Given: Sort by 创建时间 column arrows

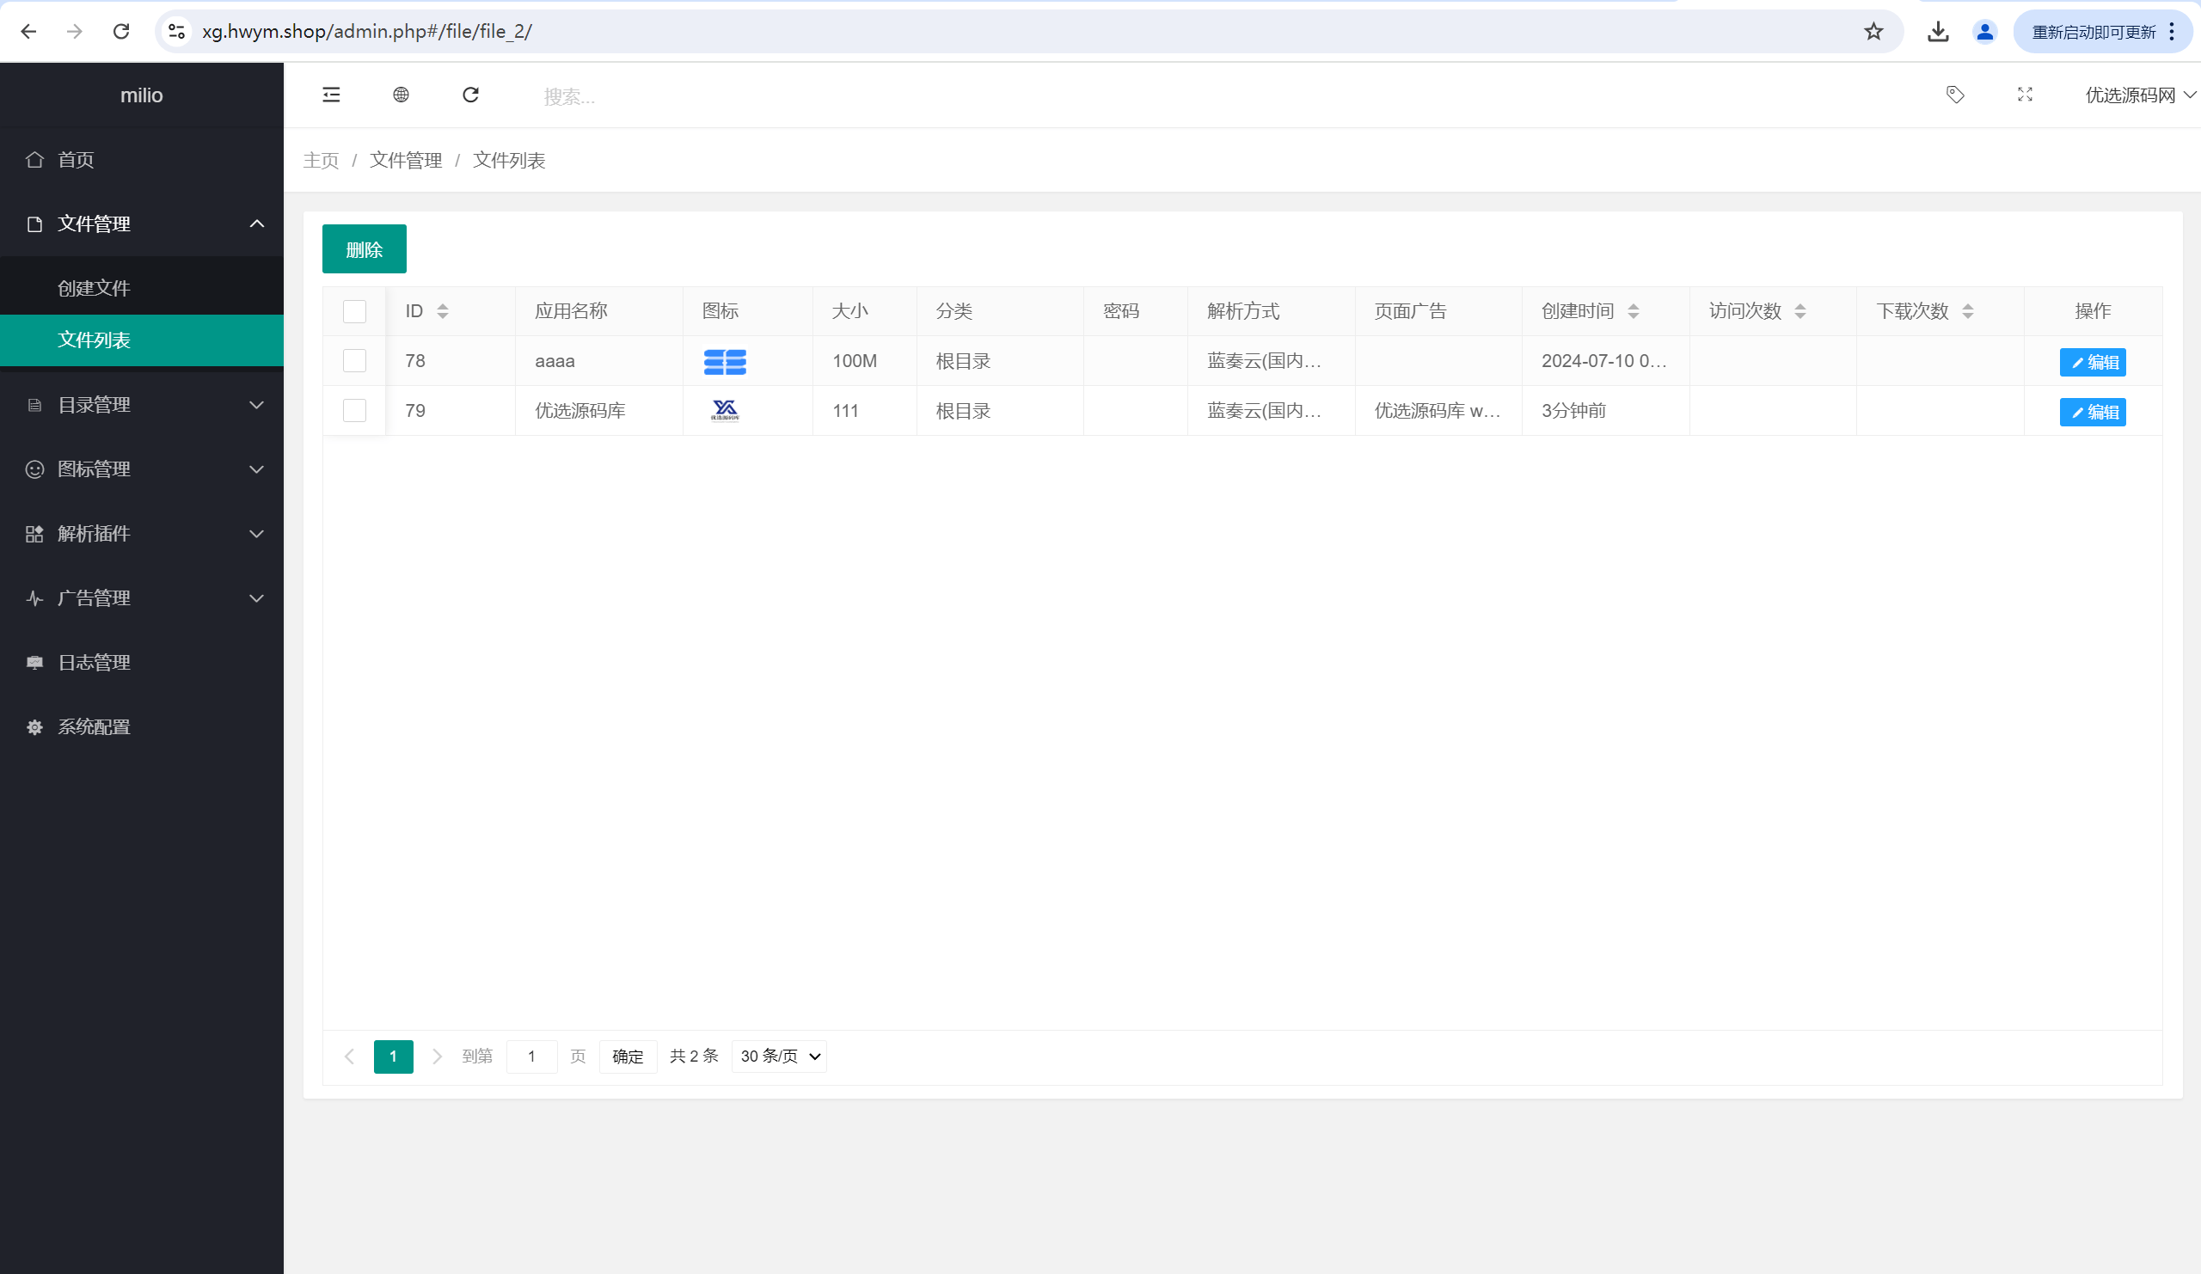Looking at the screenshot, I should tap(1634, 311).
